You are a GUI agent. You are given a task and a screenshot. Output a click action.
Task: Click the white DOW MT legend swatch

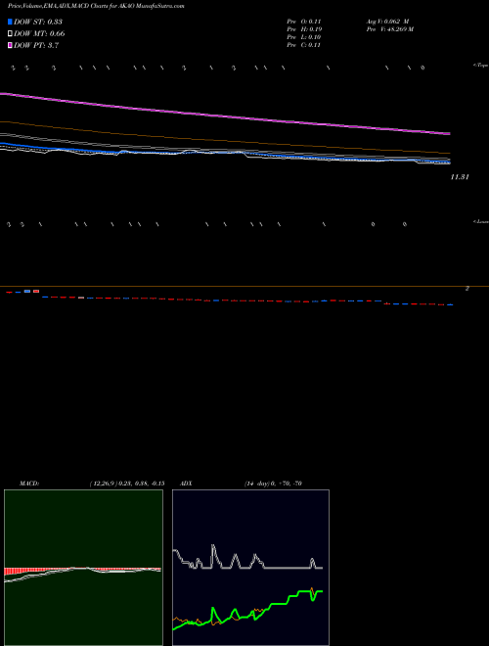click(x=10, y=33)
